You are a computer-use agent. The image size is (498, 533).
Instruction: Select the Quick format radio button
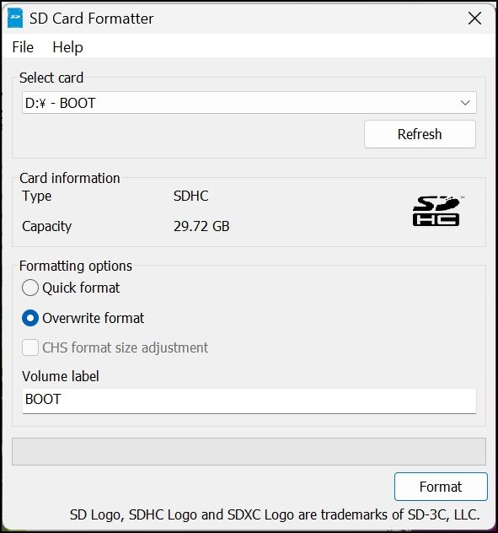[30, 288]
